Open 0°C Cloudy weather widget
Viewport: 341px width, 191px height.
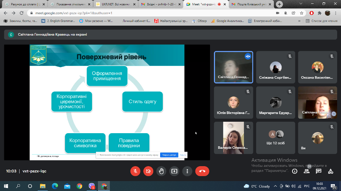click(x=257, y=186)
